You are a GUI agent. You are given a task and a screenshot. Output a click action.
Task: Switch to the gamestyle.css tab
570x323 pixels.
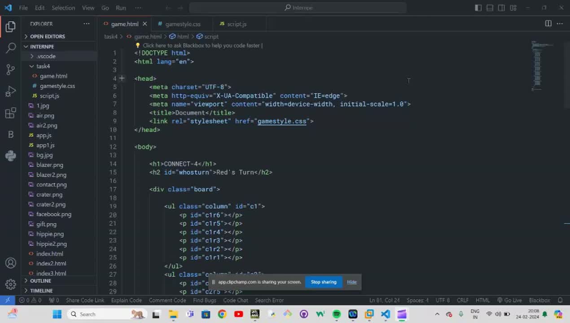pos(182,24)
